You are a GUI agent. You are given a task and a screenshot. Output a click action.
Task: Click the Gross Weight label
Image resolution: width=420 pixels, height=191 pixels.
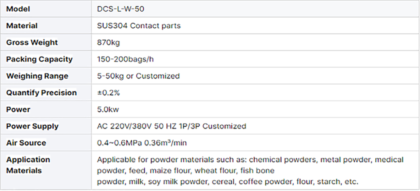point(32,42)
